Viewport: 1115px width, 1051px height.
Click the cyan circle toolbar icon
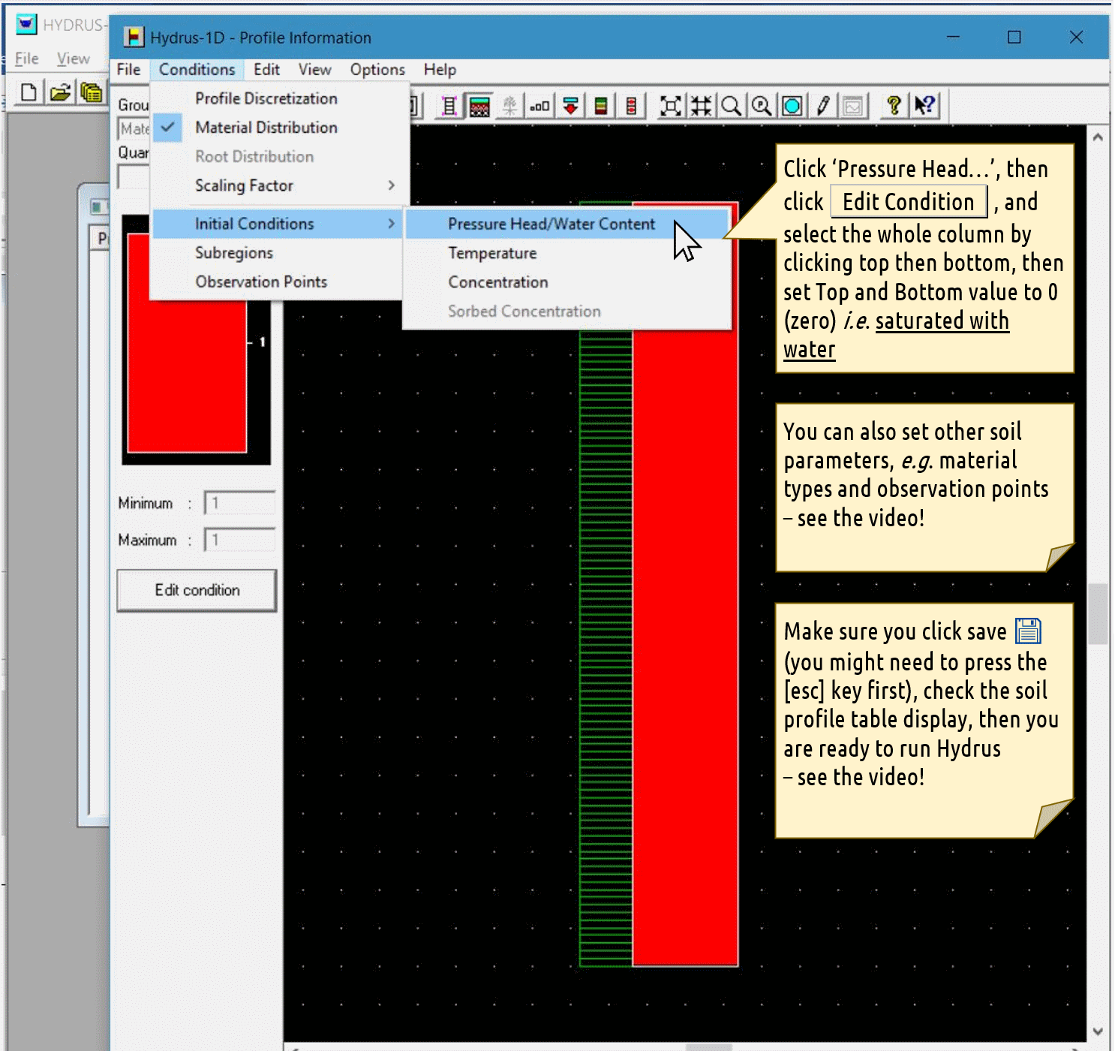(792, 106)
